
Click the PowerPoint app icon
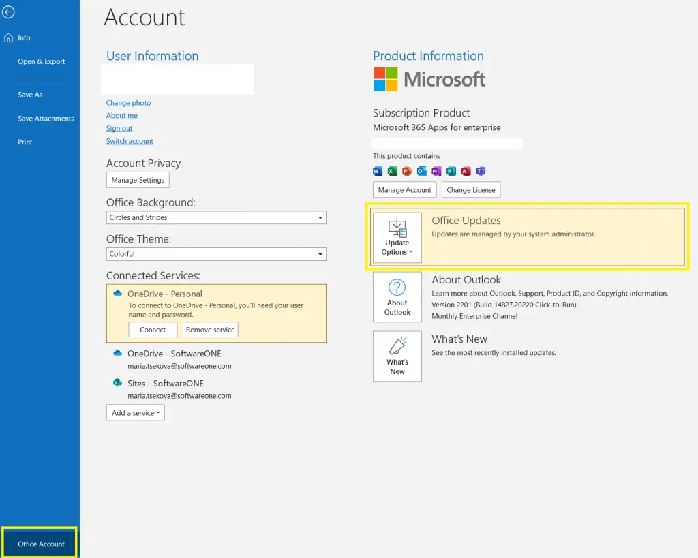[x=407, y=171]
